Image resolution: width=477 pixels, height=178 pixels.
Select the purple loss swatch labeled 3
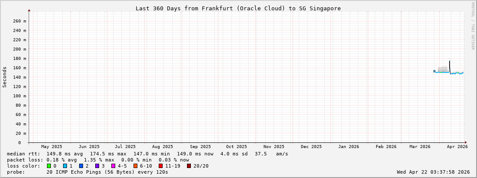pyautogui.click(x=97, y=166)
